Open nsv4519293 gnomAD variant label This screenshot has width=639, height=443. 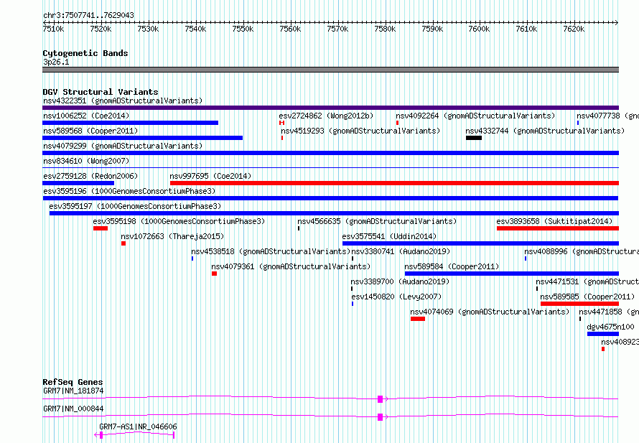[360, 131]
